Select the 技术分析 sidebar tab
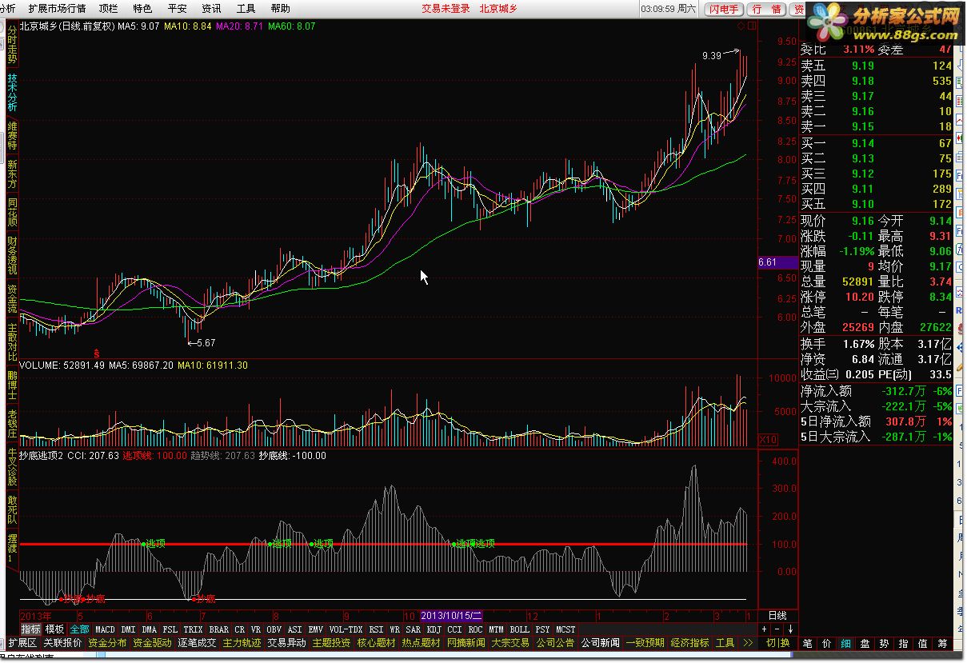Image resolution: width=967 pixels, height=663 pixels. point(12,93)
